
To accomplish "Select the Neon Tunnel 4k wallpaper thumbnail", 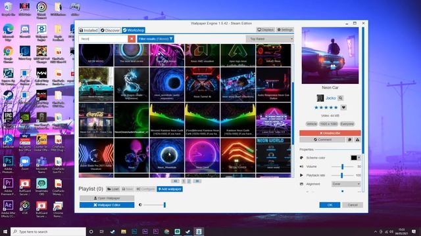I will click(202, 85).
